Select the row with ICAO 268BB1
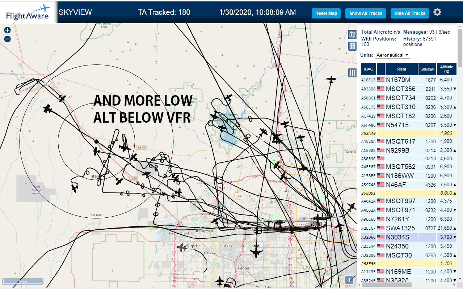 pyautogui.click(x=409, y=193)
